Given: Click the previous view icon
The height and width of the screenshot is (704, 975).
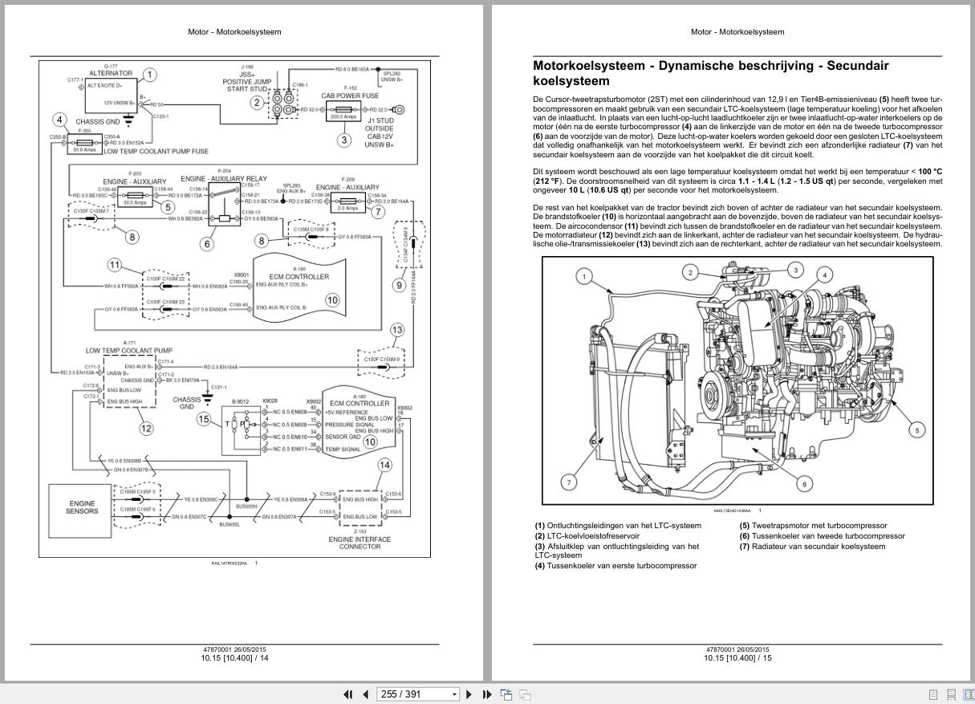Looking at the screenshot, I should click(x=506, y=694).
